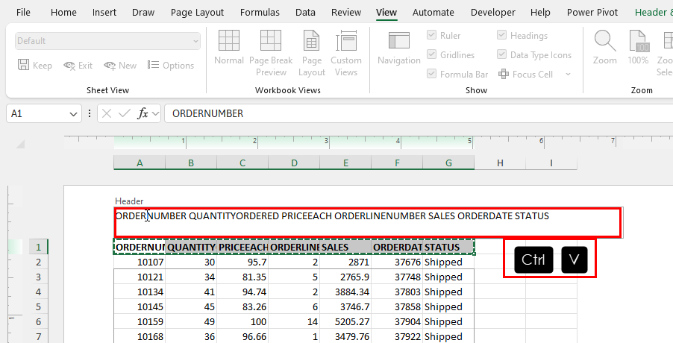Expand the Sheet View Default dropdown
673x343 pixels.
click(195, 41)
